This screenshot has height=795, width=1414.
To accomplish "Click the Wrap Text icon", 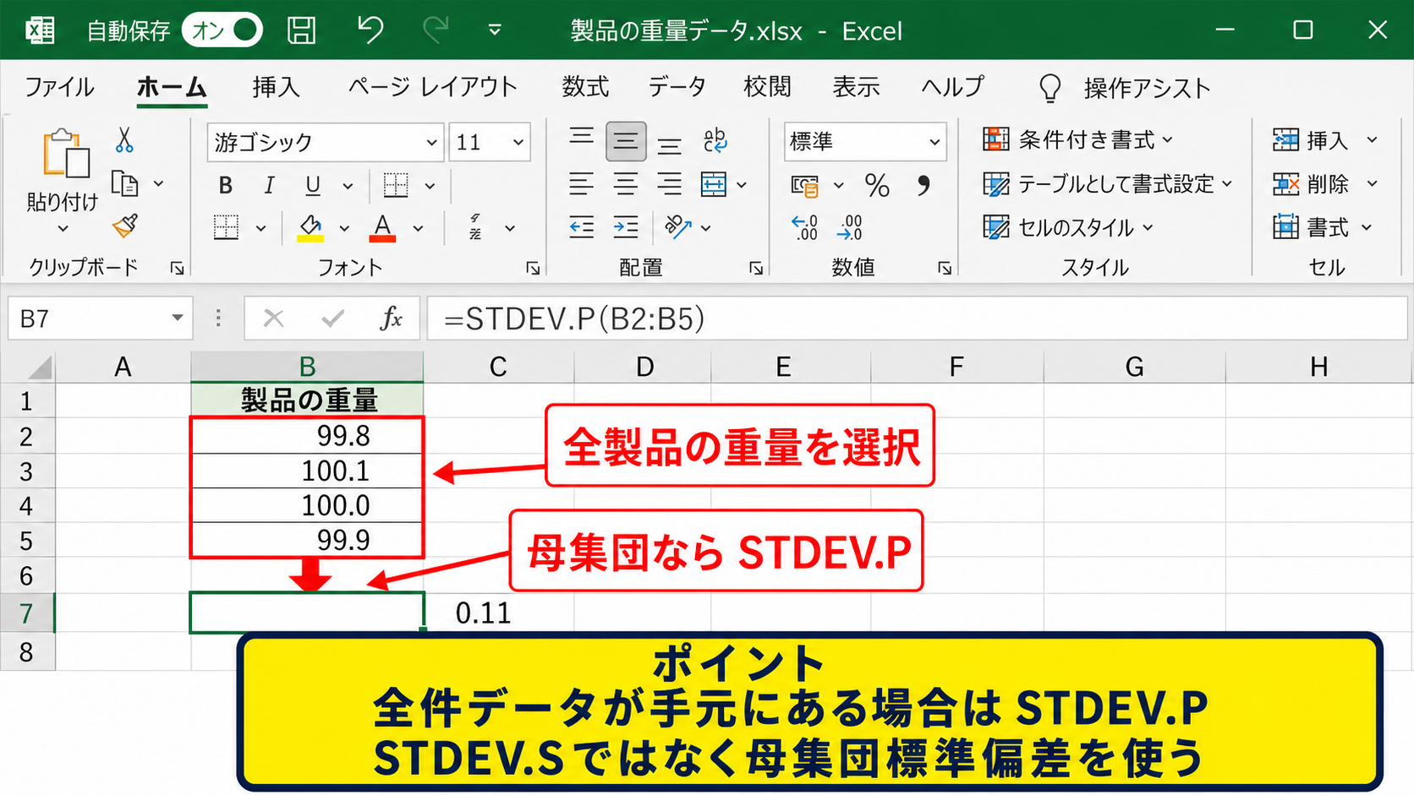I will coord(715,140).
